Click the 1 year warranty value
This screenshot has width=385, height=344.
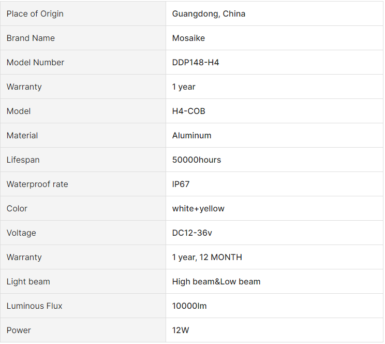point(184,87)
